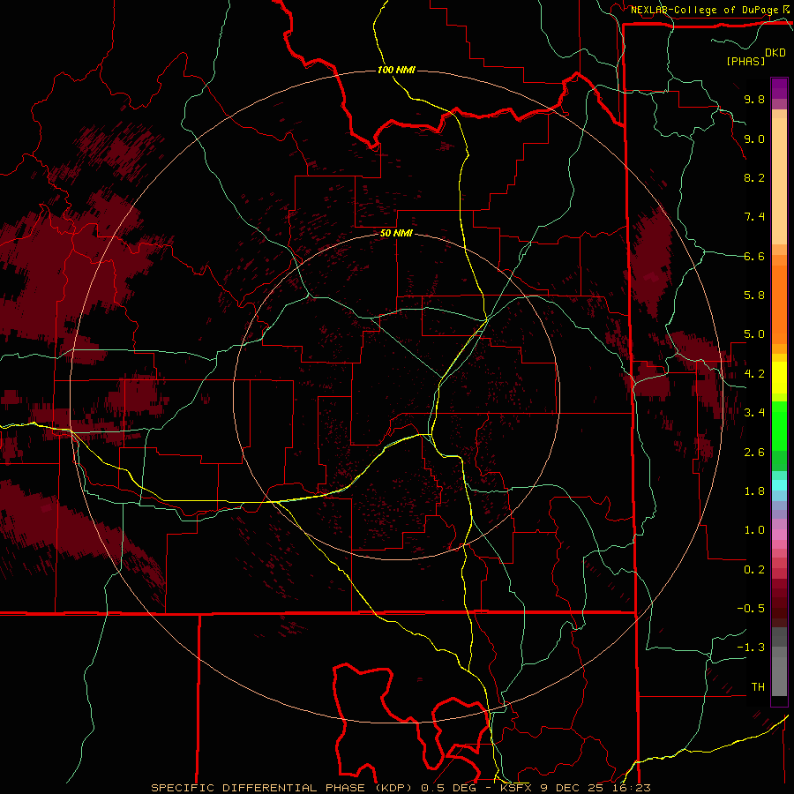Click the 1.0 value on color scale
The height and width of the screenshot is (794, 794).
(x=754, y=530)
